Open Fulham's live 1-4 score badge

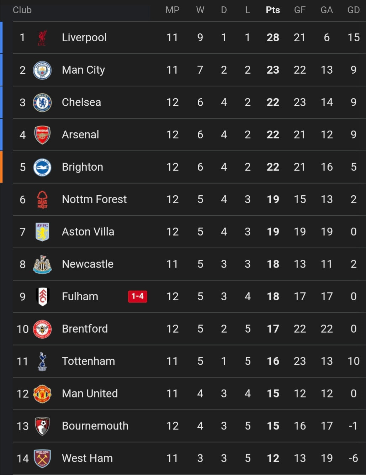[138, 296]
